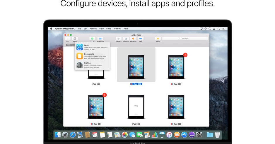Open Numbers from the Dock
The width and height of the screenshot is (275, 144).
pos(155,135)
